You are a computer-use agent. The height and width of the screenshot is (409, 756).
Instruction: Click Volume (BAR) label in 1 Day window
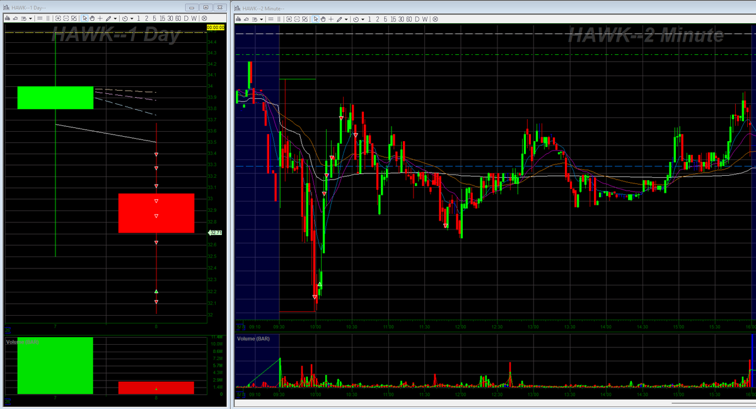coord(22,342)
